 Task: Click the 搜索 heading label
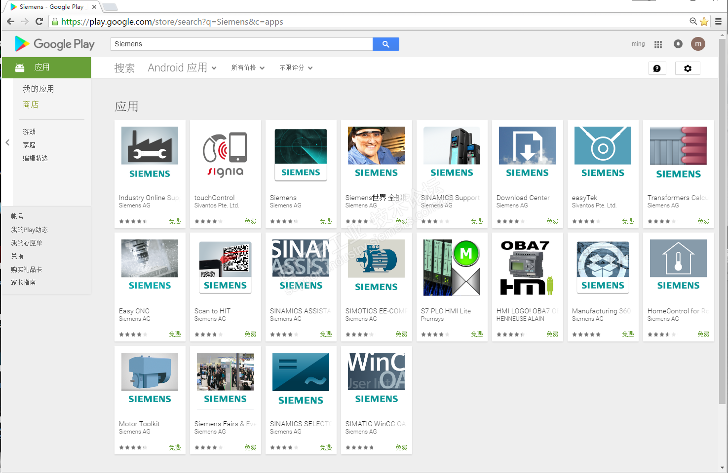coord(124,68)
